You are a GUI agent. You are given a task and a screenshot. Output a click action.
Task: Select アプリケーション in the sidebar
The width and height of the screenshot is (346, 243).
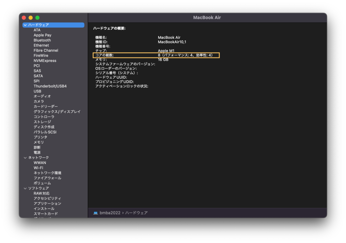(47, 203)
